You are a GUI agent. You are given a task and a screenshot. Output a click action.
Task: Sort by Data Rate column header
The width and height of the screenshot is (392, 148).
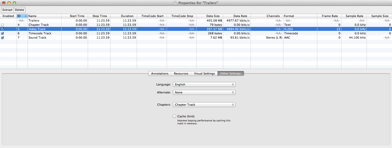point(237,16)
